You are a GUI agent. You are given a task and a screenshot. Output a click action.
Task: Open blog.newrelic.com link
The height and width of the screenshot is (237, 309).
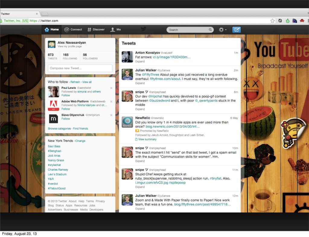coord(172,127)
